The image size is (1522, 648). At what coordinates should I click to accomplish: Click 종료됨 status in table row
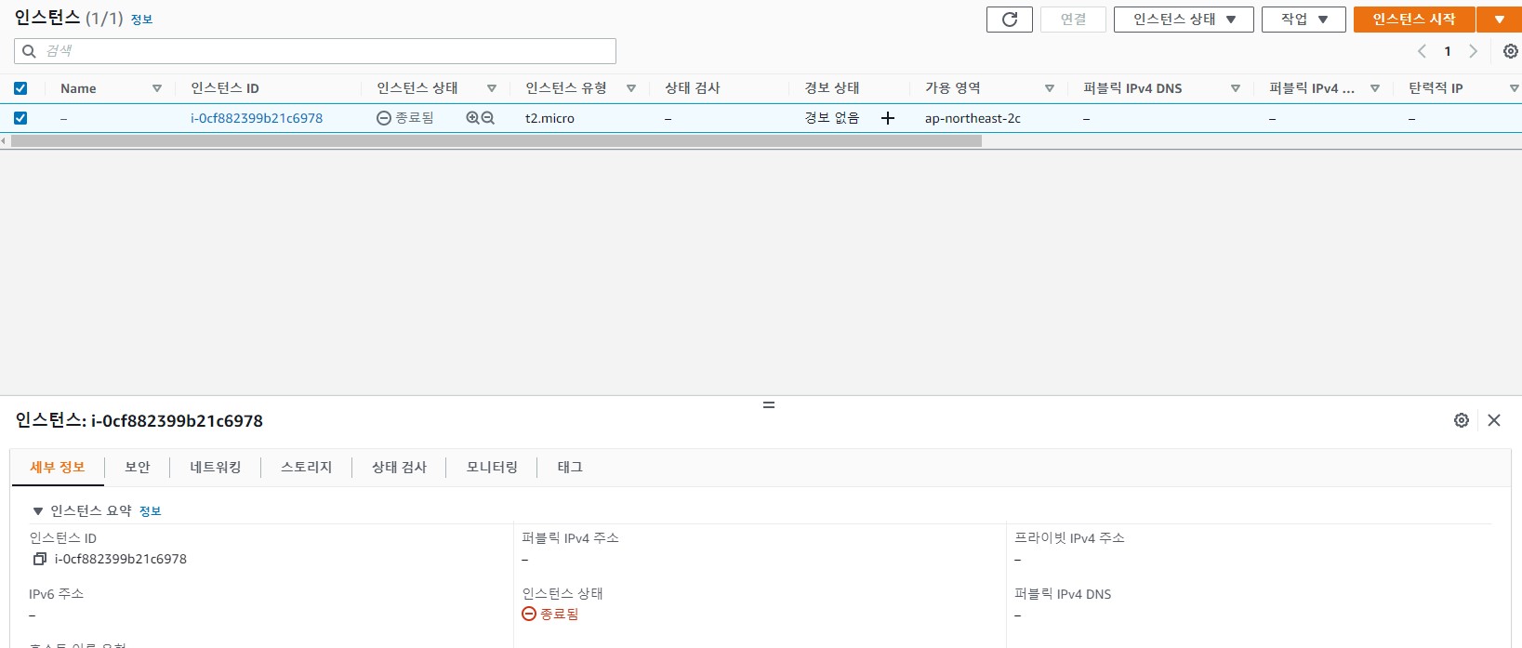point(405,118)
